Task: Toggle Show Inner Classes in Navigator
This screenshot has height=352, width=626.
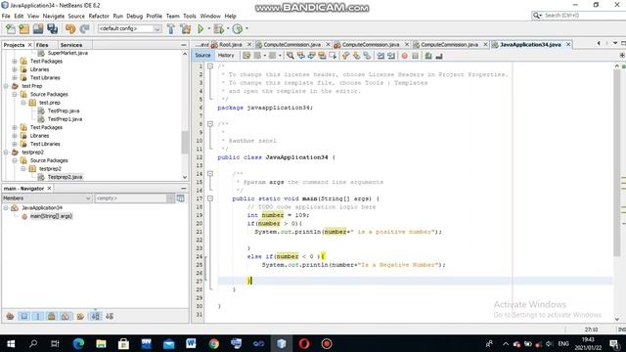Action: 66,317
